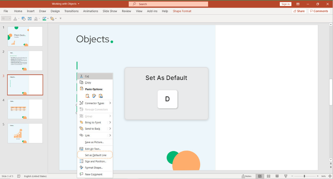Switch to the Transitions ribbon tab
The width and height of the screenshot is (333, 179).
(71, 11)
